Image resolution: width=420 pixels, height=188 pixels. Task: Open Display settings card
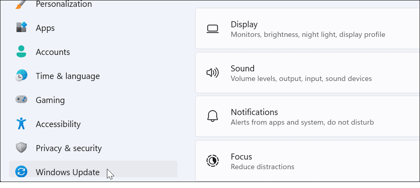point(307,29)
